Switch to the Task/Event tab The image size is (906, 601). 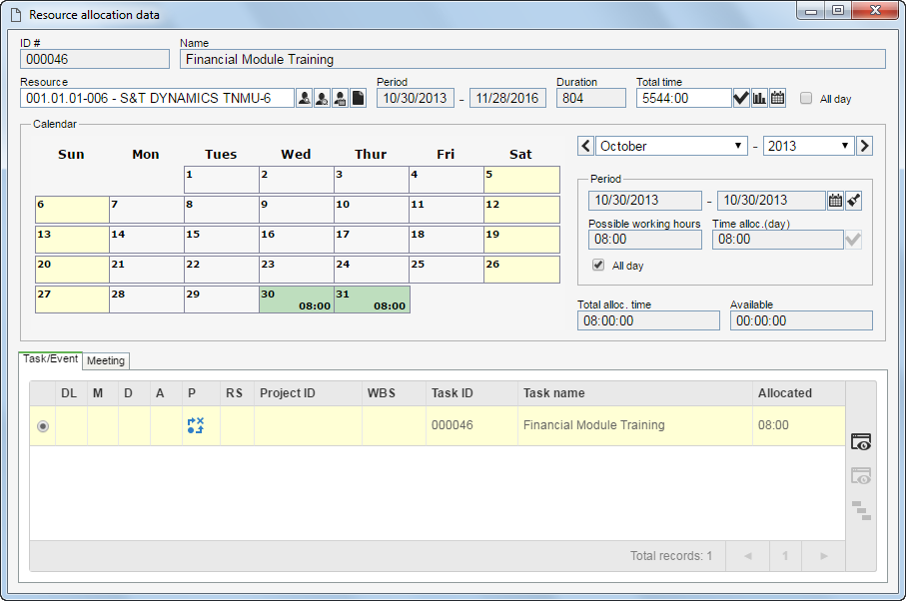click(50, 359)
